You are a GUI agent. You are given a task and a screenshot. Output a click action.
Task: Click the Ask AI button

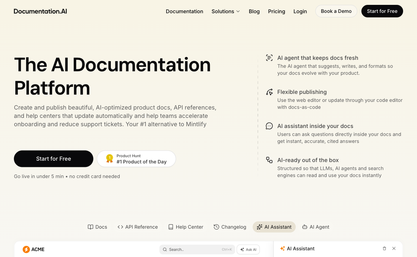[248, 249]
